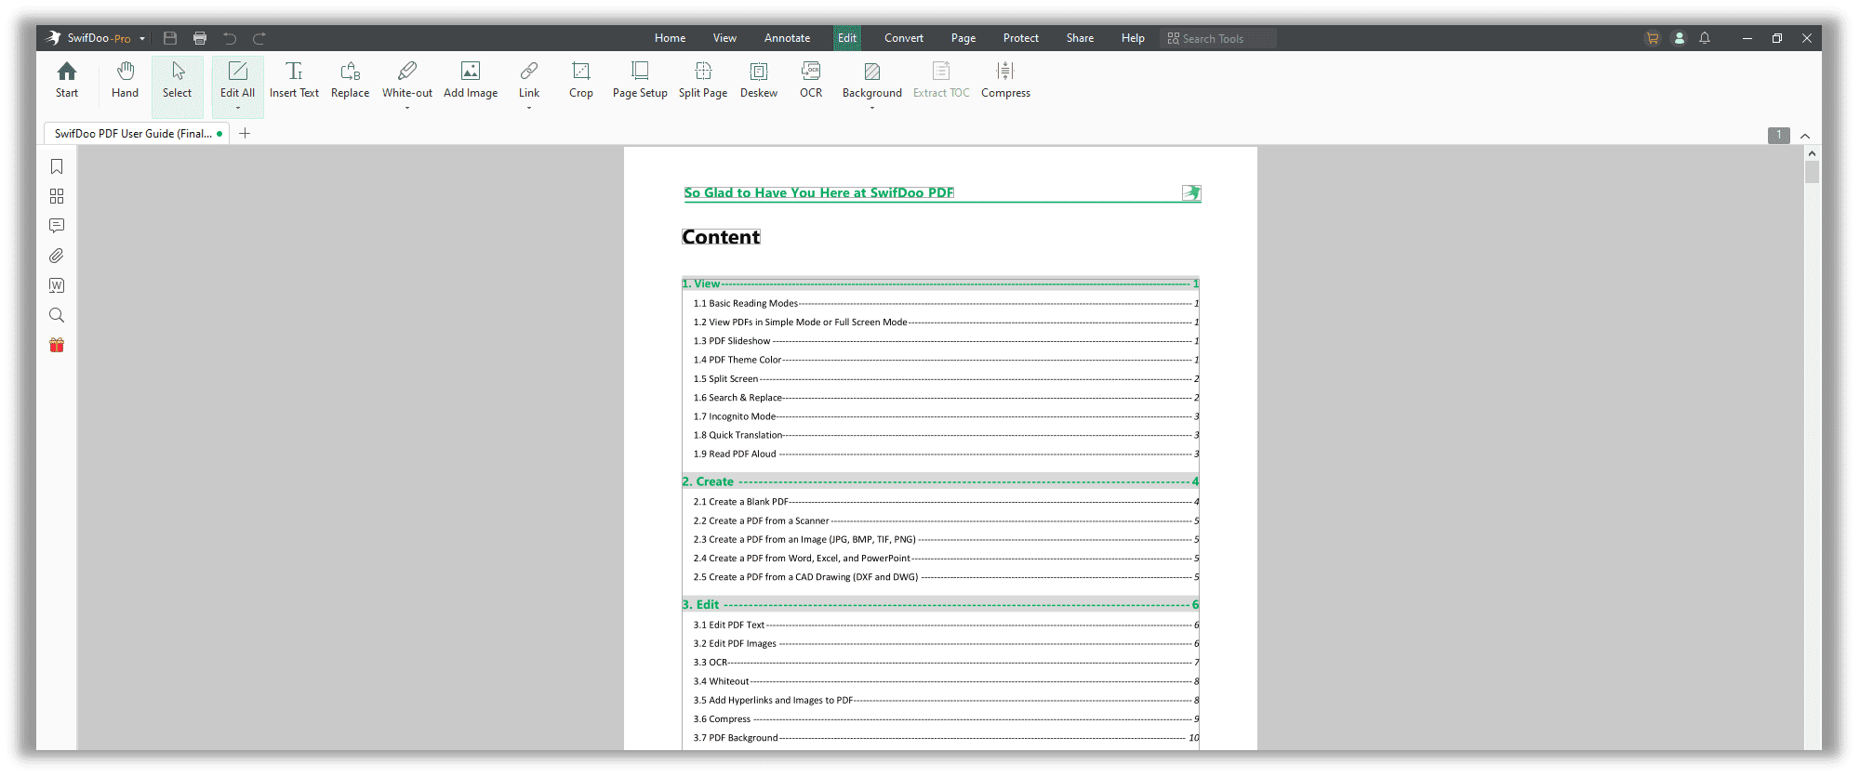Select the White-out tool
The image size is (1860, 777).
click(407, 80)
